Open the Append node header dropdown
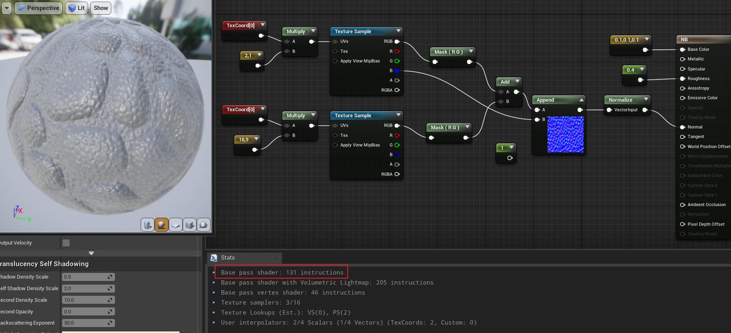 point(582,99)
